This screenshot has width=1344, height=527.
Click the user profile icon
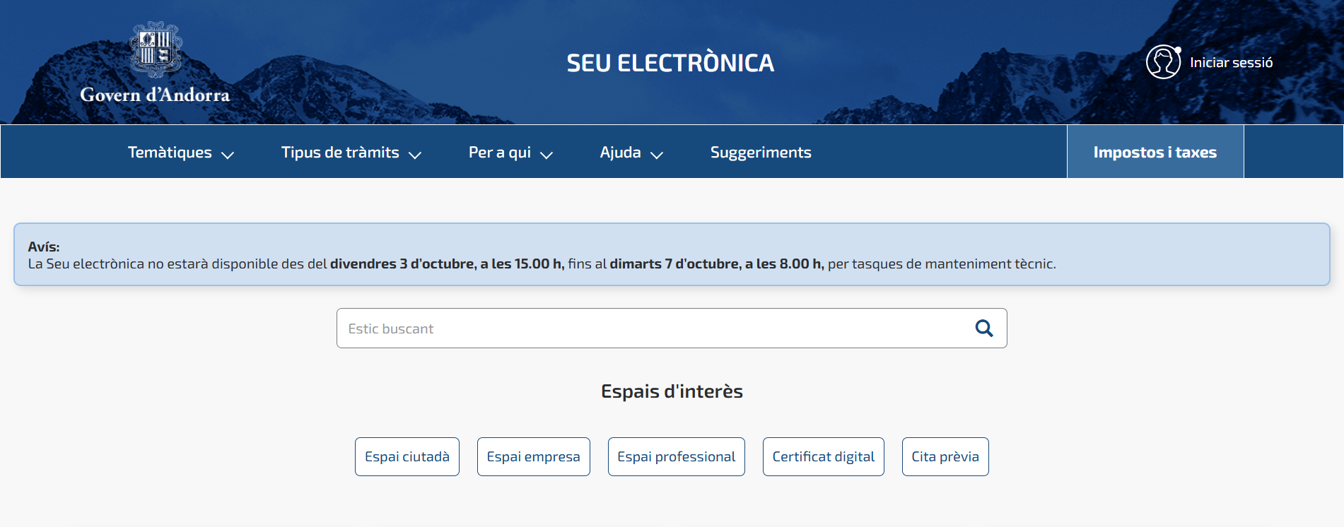pyautogui.click(x=1163, y=62)
